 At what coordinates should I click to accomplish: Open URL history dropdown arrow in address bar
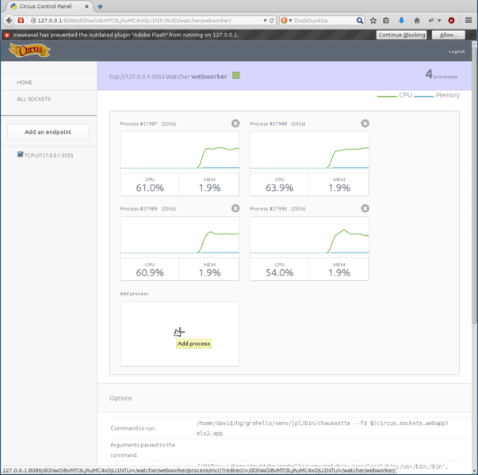point(265,21)
